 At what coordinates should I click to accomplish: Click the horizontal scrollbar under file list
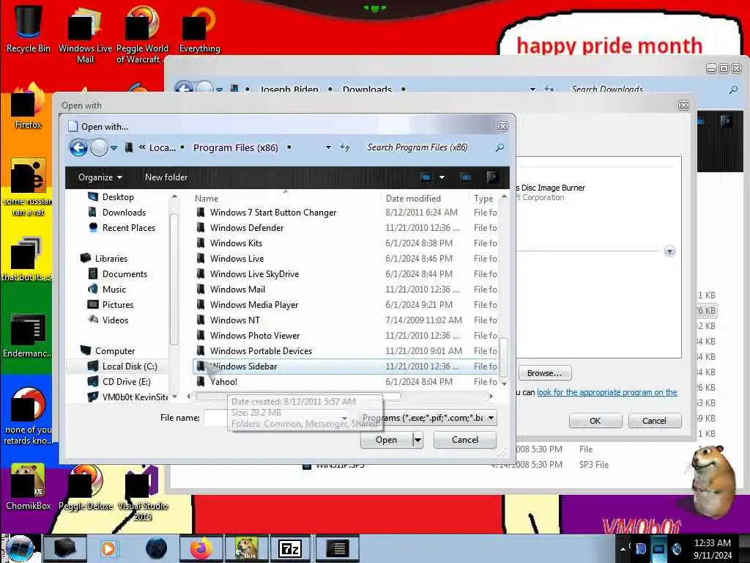[x=297, y=396]
